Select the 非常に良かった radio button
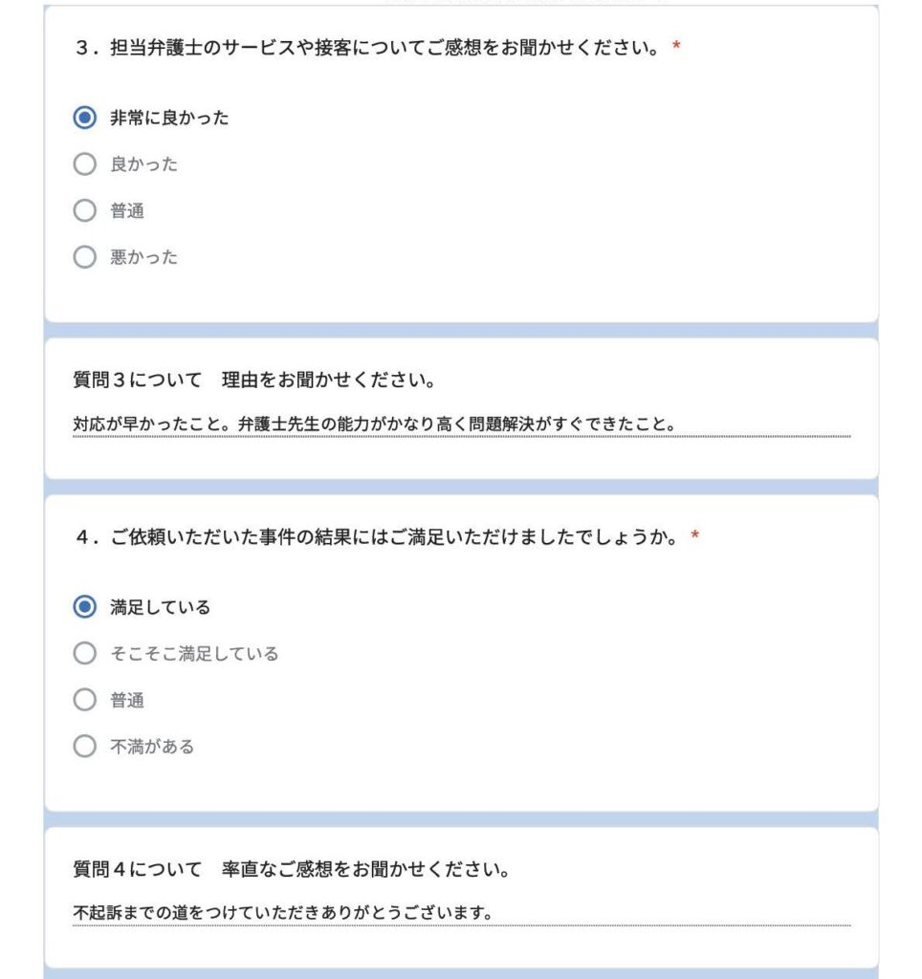This screenshot has width=922, height=979. point(85,118)
